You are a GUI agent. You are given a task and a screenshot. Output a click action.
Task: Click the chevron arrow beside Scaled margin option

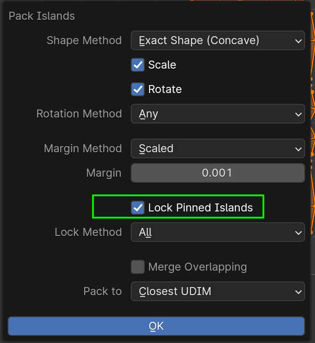click(x=298, y=149)
